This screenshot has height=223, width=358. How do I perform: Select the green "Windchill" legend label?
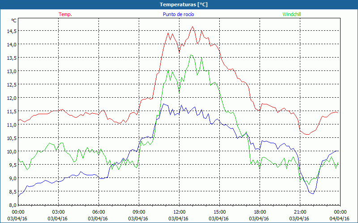pos(292,14)
